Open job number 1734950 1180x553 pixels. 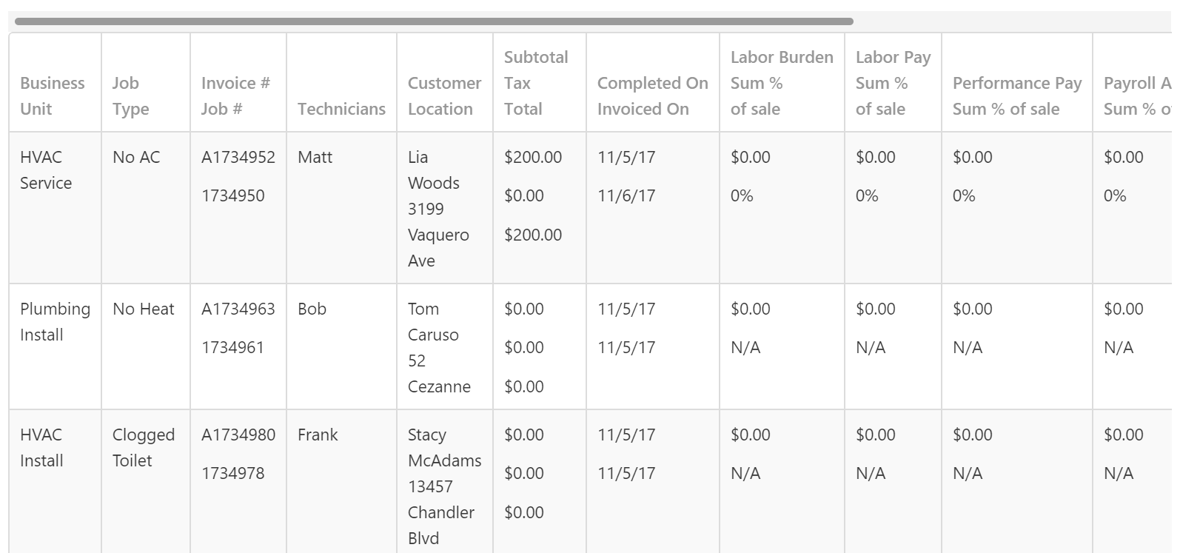[x=233, y=195]
